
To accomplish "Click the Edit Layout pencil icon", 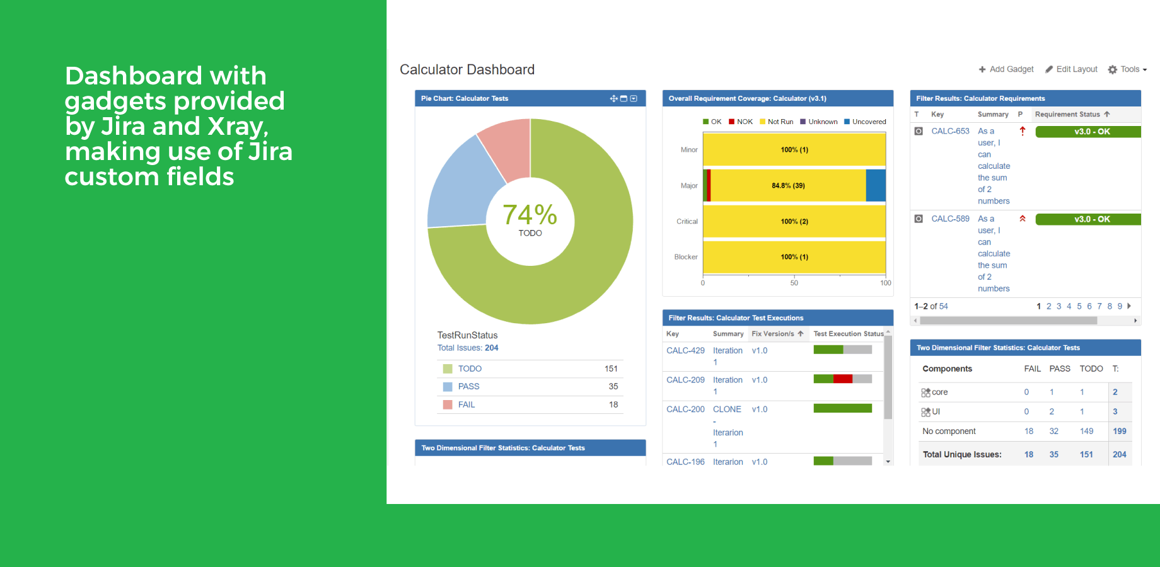I will pyautogui.click(x=1050, y=69).
